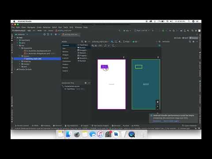The width and height of the screenshot is (212, 159).
Task: Open the File menu
Action: 13,27
